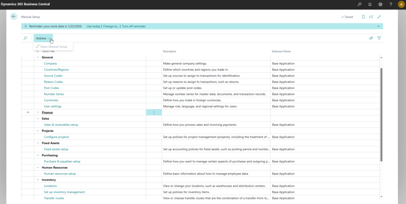Screen dimensions: 406x204
Task: Collapse the Sales group
Action: pos(38,118)
